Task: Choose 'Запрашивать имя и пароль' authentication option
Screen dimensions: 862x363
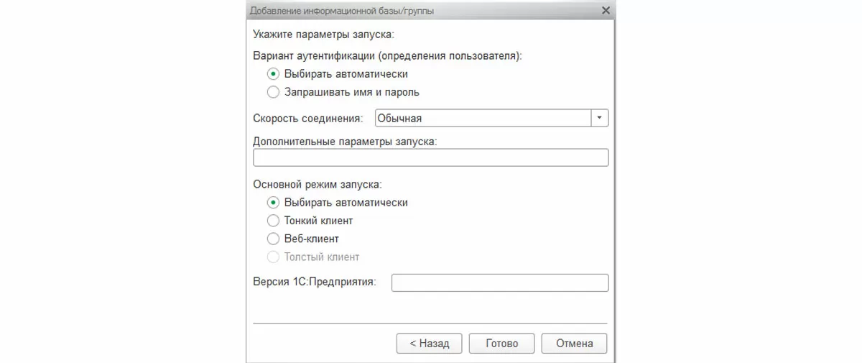Action: point(273,92)
